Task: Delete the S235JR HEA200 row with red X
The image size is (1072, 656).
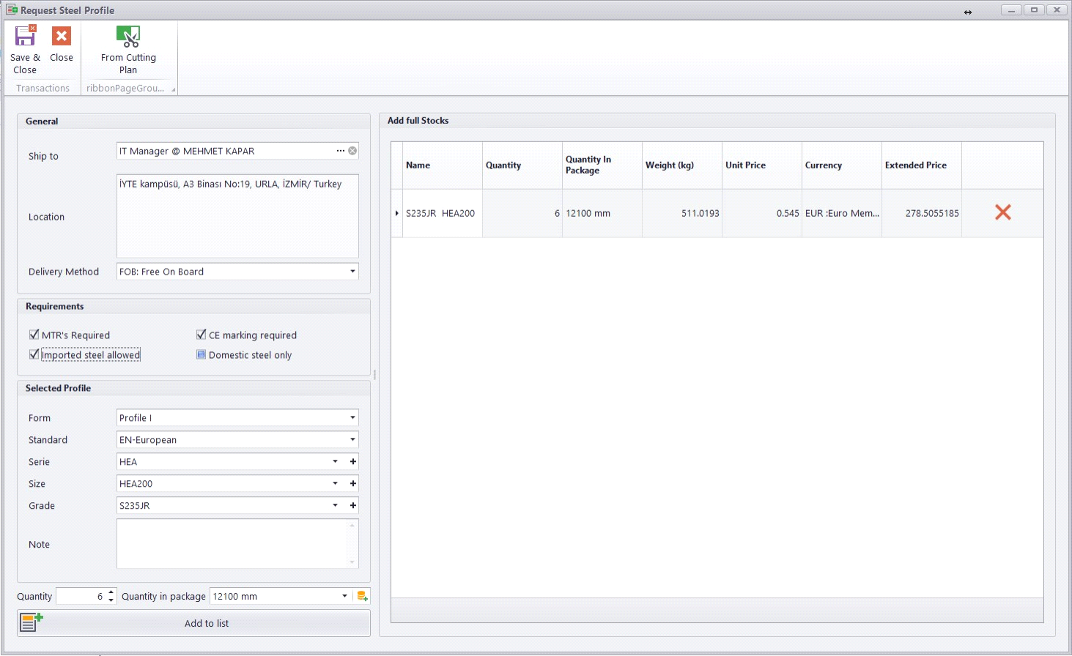Action: [1002, 212]
